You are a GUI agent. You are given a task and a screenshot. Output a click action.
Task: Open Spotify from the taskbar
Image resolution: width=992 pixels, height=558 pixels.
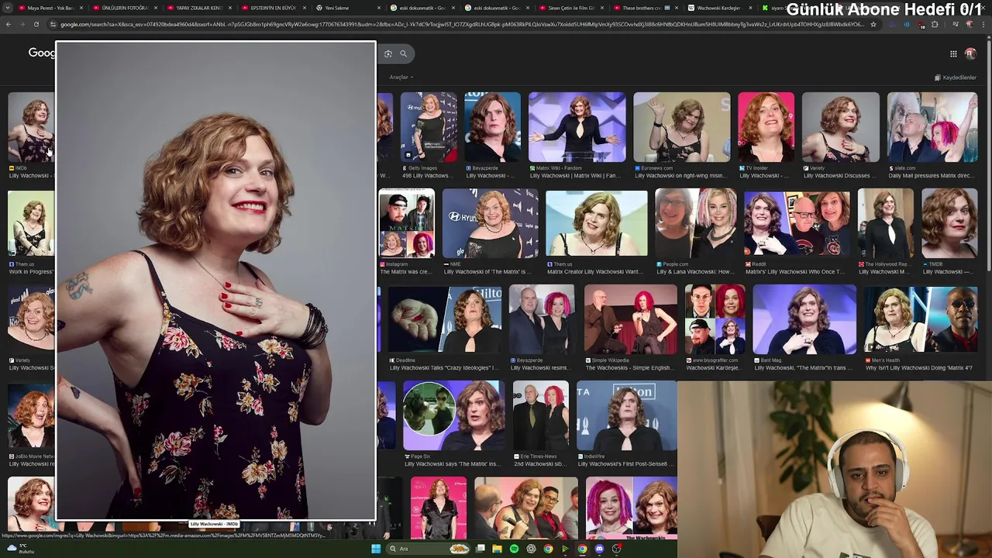(x=514, y=549)
